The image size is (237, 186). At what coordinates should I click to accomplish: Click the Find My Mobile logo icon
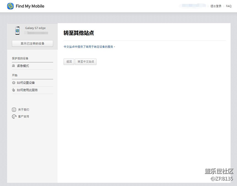[x=10, y=6]
